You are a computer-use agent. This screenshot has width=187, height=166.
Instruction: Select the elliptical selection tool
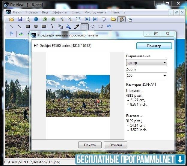click(x=92, y=26)
